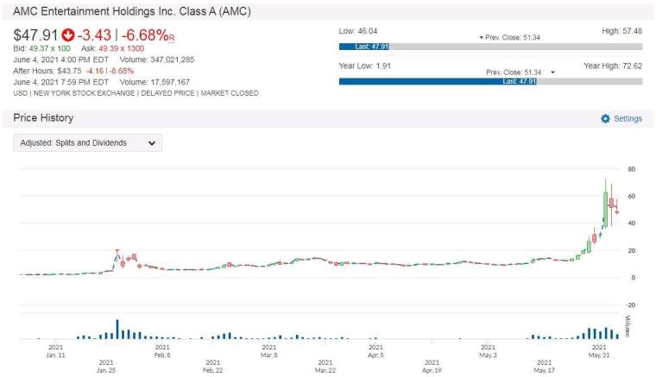Click Prev. Close marker above day range

509,38
